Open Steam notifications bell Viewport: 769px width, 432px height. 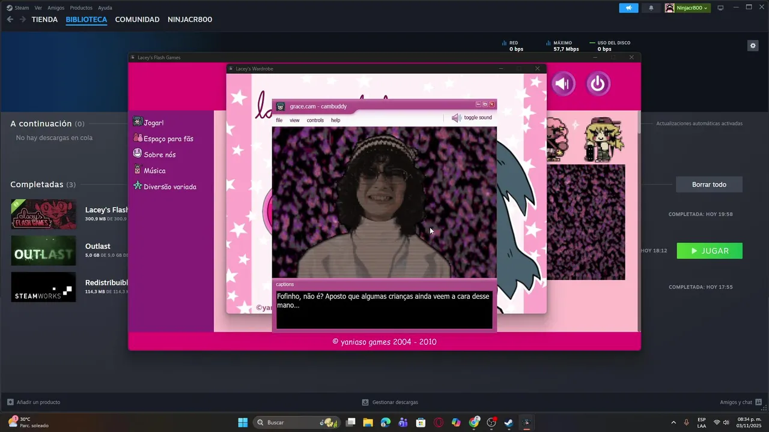651,8
